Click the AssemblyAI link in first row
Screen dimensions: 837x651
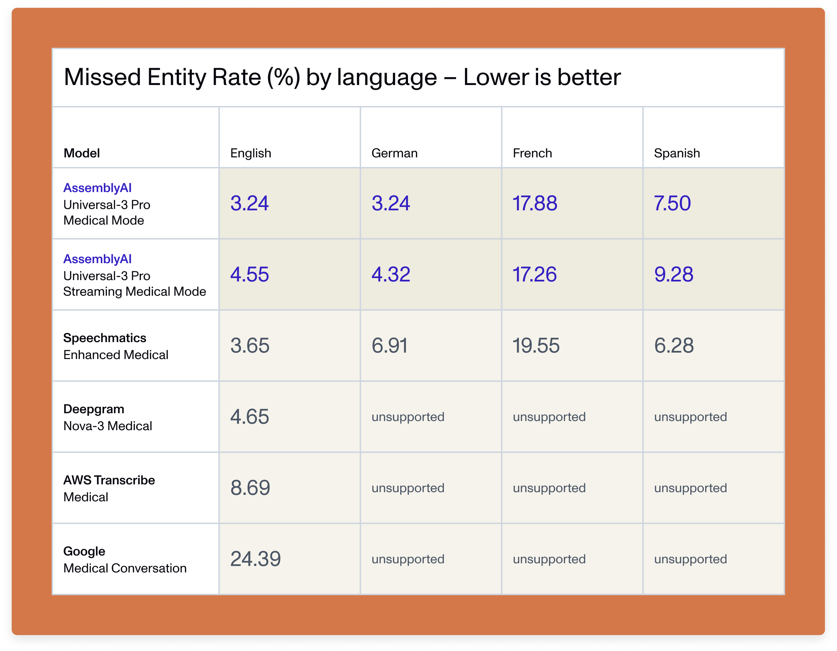(97, 188)
